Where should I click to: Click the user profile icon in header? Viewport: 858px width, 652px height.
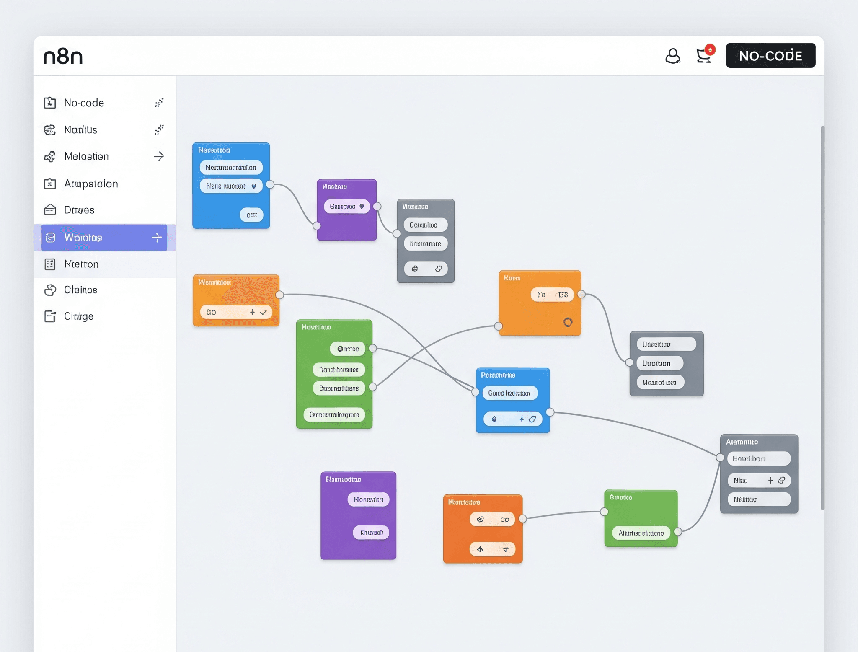pyautogui.click(x=672, y=56)
